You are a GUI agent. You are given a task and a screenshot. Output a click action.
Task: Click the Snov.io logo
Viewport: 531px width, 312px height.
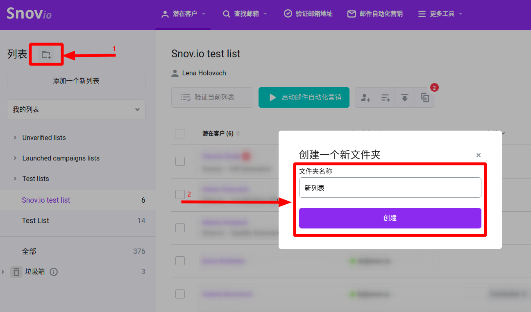coord(29,14)
